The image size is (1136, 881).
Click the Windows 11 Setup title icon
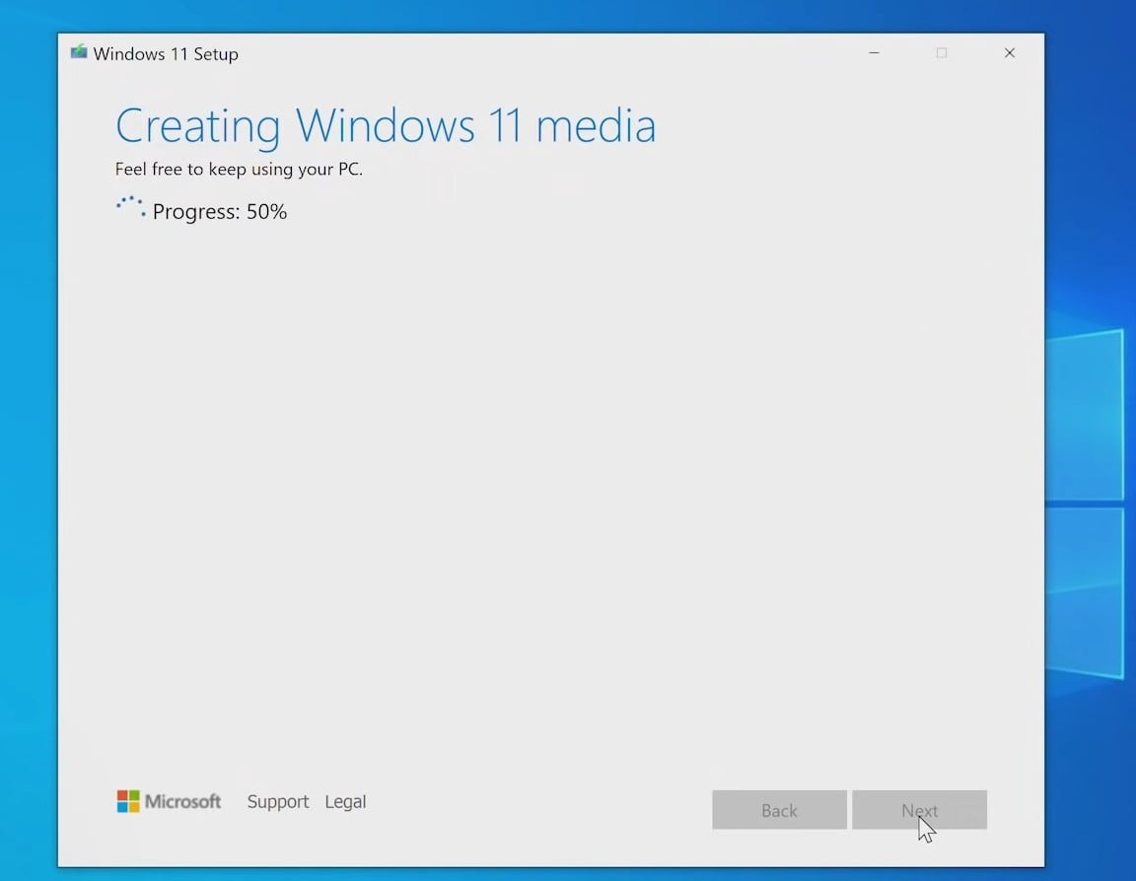coord(78,52)
